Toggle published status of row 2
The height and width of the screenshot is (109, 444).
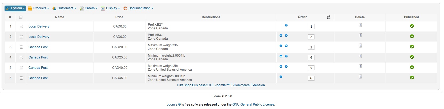(412, 37)
